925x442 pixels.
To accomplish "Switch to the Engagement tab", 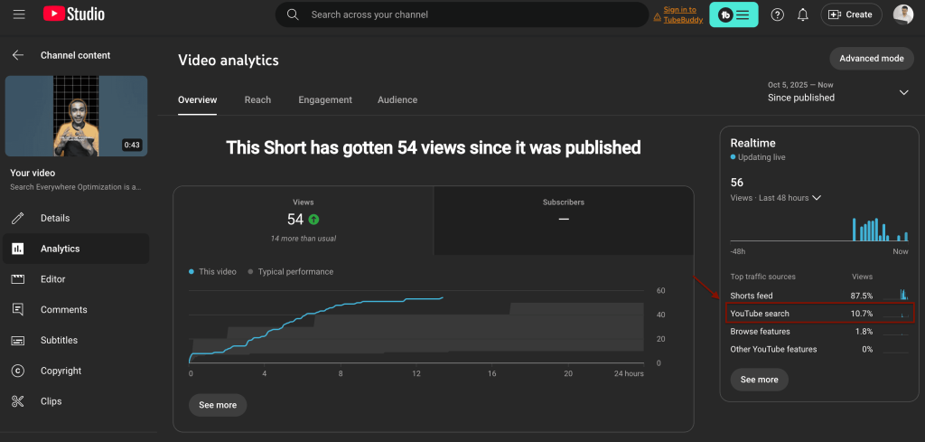I will click(325, 99).
